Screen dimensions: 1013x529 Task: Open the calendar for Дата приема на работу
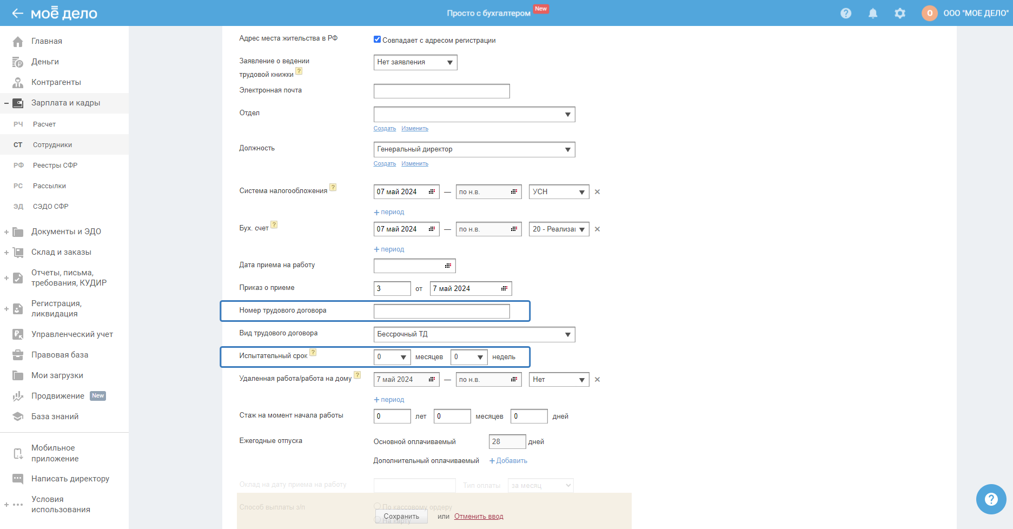(x=448, y=266)
